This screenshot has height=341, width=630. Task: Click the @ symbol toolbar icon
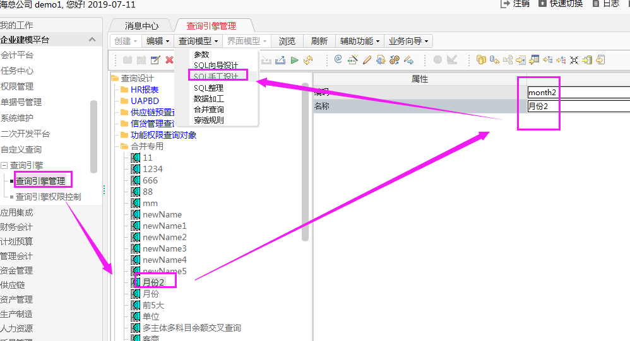tap(338, 60)
